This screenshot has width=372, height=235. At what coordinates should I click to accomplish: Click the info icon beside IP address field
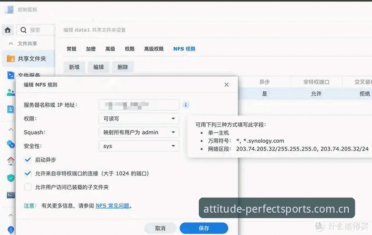click(186, 104)
